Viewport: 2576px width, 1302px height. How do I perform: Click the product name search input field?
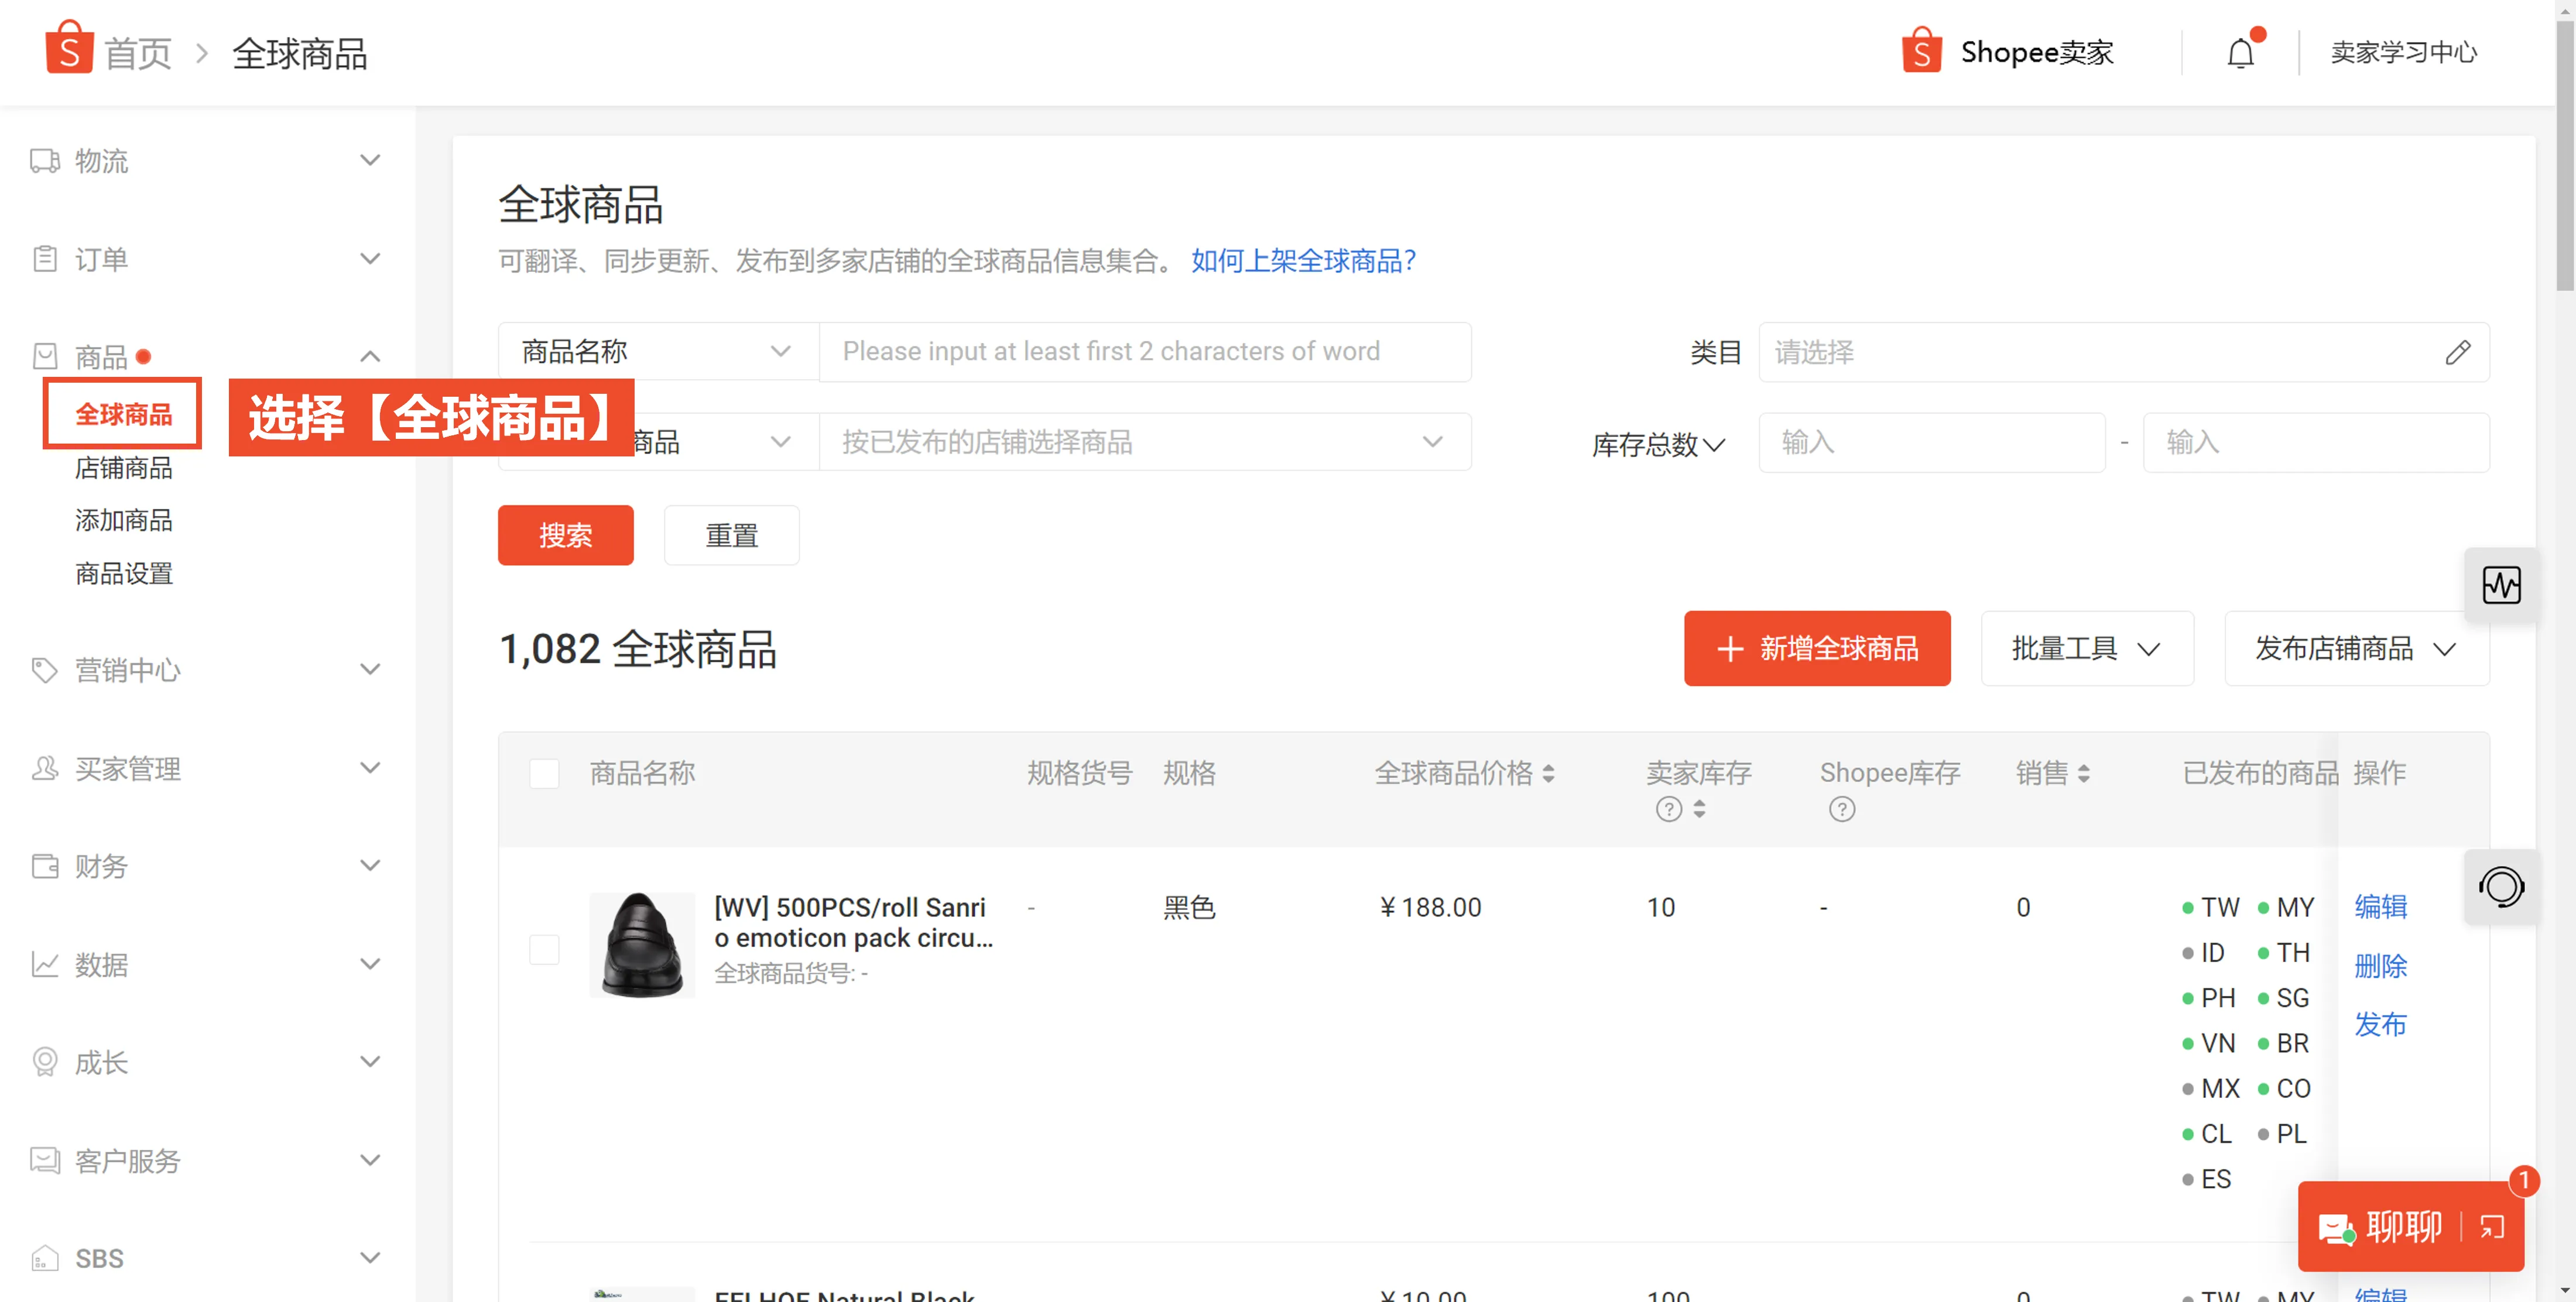pos(1145,352)
